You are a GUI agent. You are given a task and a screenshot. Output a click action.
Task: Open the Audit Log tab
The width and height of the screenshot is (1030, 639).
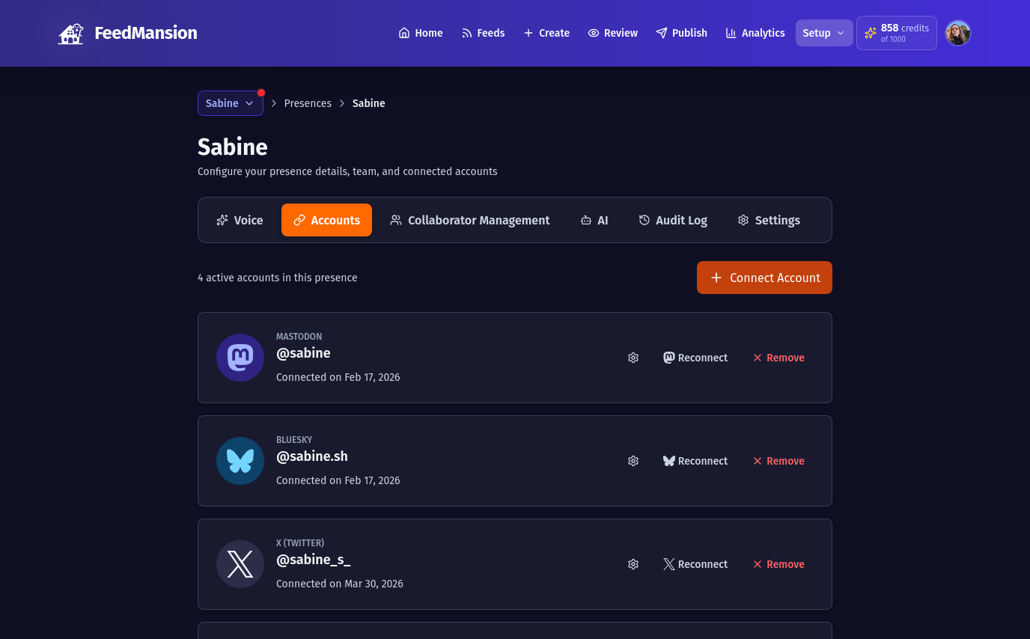point(673,220)
